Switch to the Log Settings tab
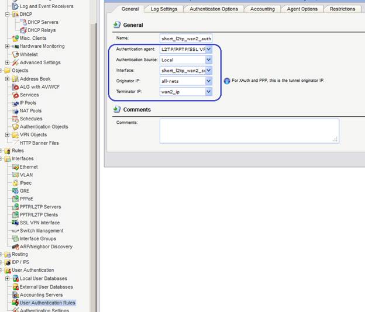The image size is (365, 312). pos(164,9)
